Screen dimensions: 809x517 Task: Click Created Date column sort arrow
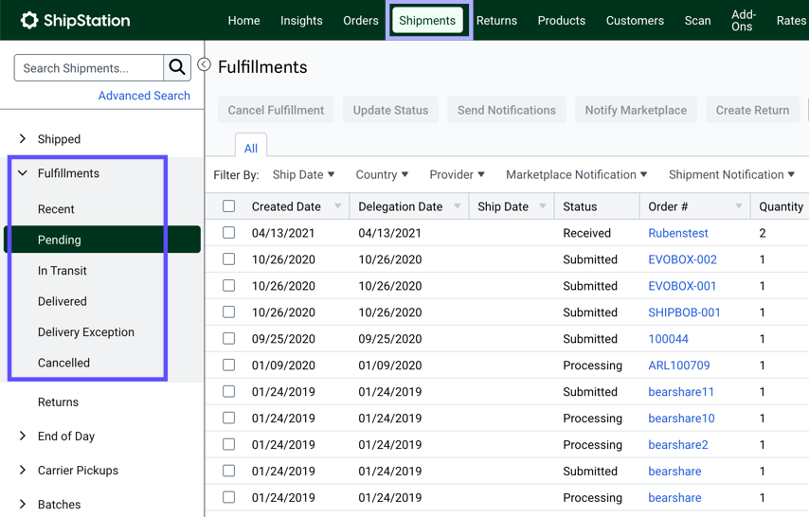click(x=338, y=206)
